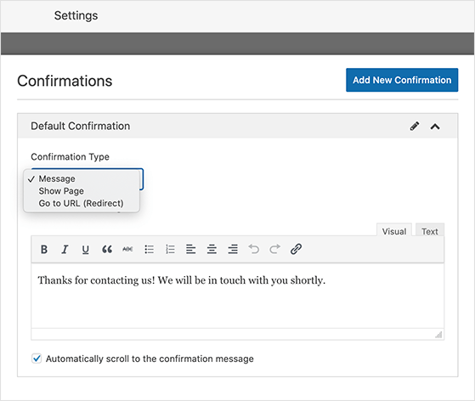The width and height of the screenshot is (475, 401).
Task: Insert a blockquote
Action: tap(107, 249)
